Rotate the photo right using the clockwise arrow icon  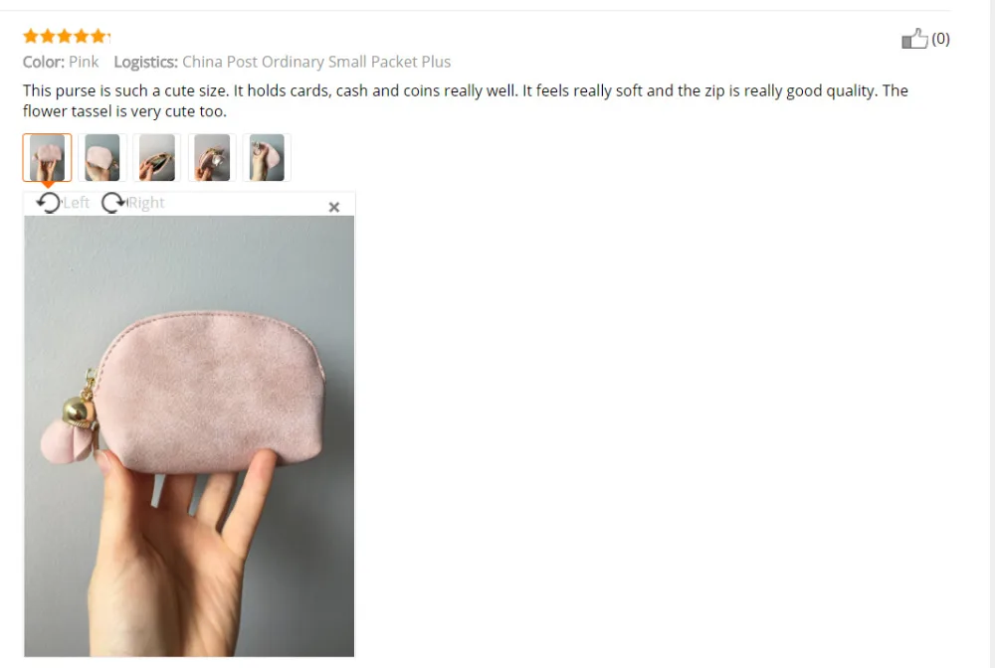113,203
